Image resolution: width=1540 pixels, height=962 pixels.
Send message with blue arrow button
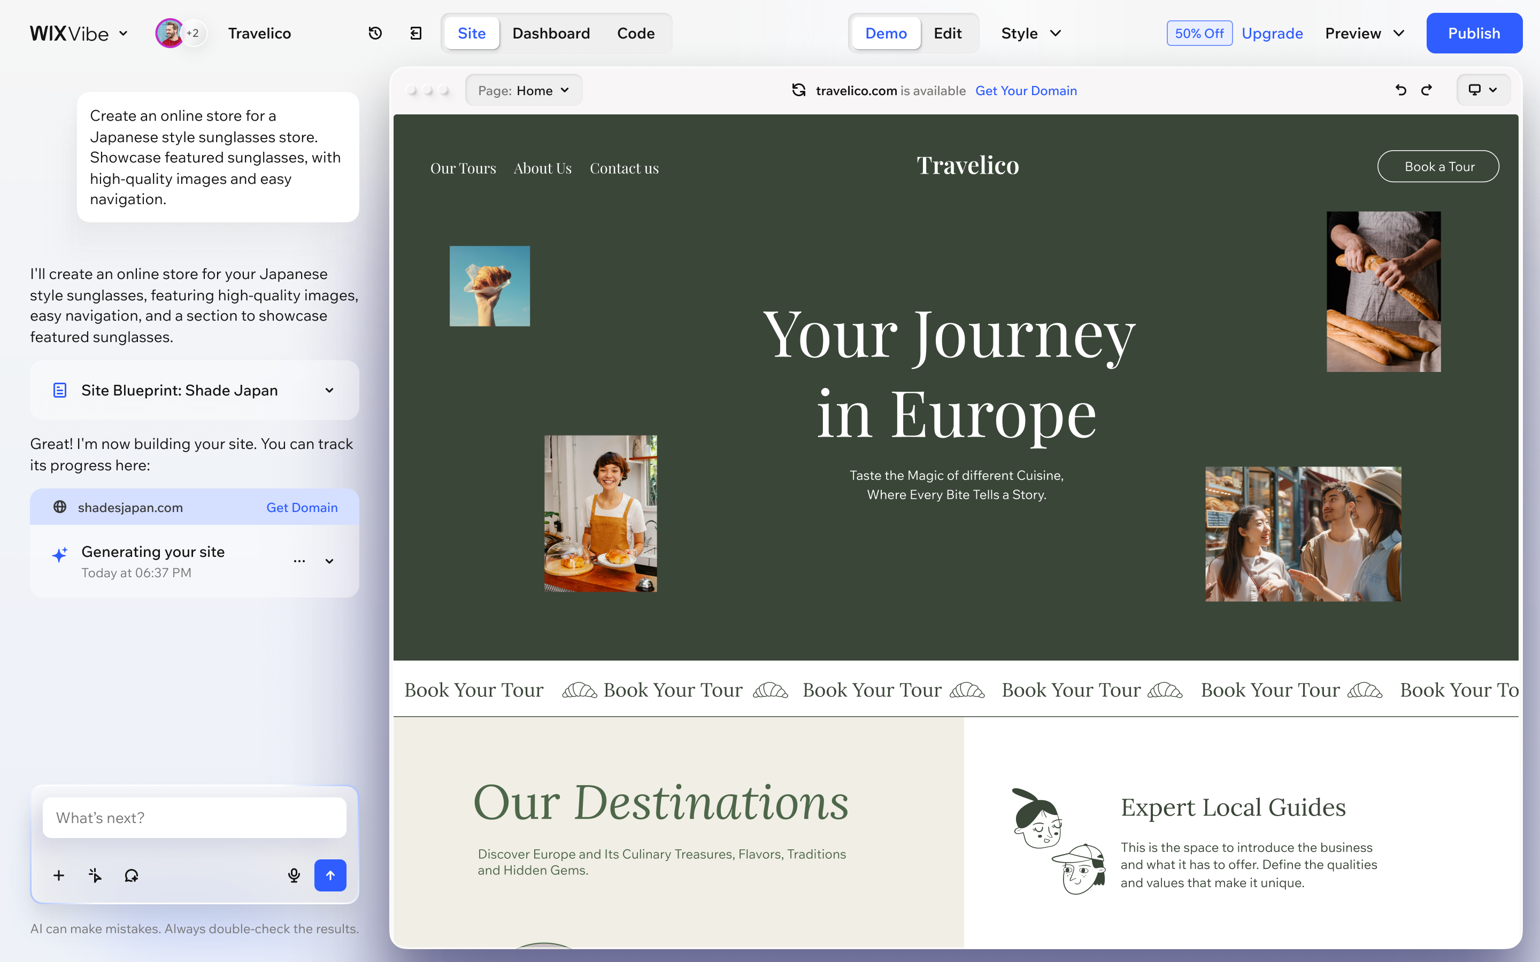click(x=330, y=875)
